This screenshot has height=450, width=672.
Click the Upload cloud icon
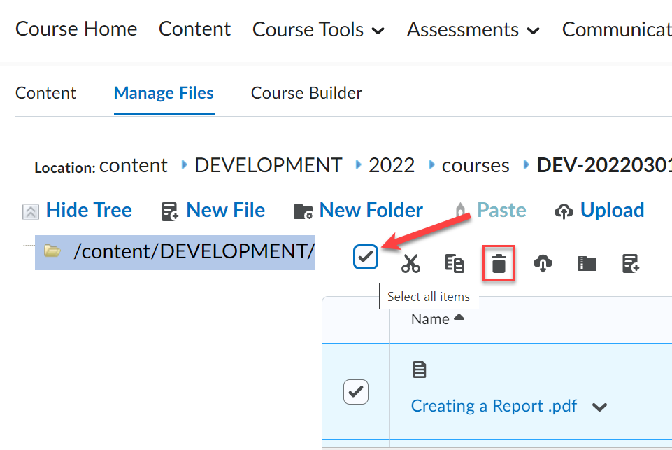(564, 211)
